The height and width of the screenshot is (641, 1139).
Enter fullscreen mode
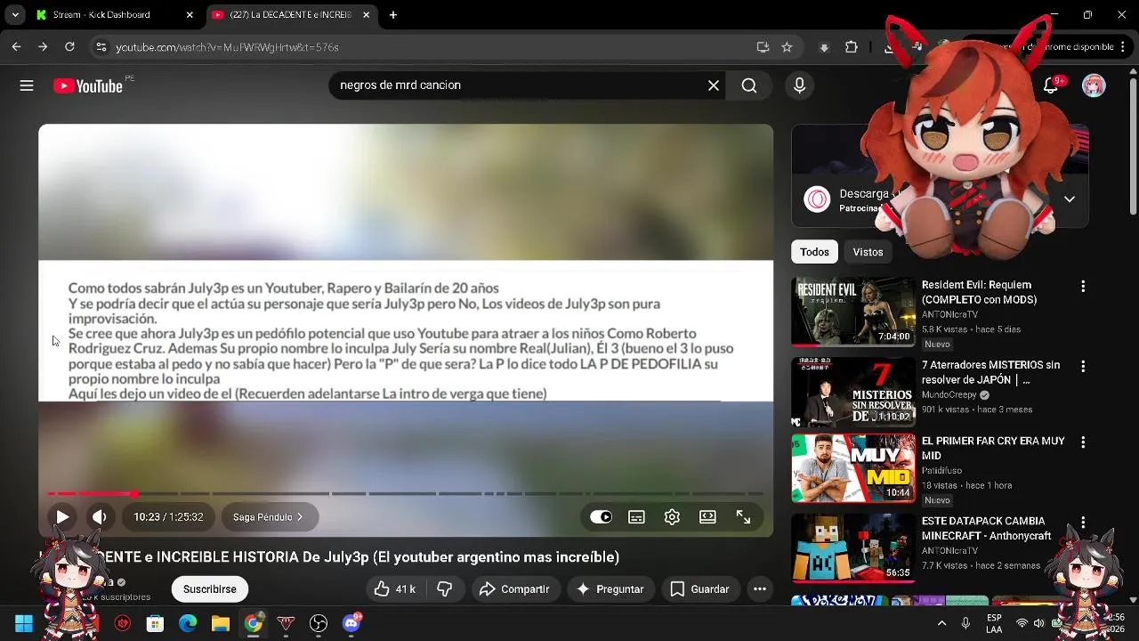coord(743,517)
